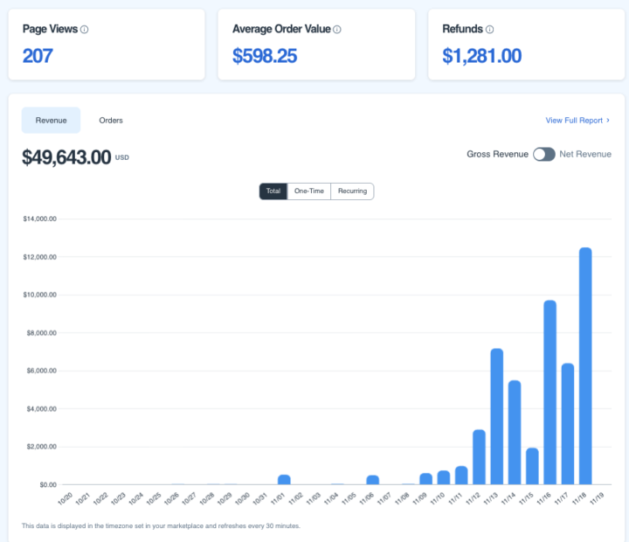Select the One-Time revenue filter
This screenshot has height=542, width=629.
[x=309, y=191]
